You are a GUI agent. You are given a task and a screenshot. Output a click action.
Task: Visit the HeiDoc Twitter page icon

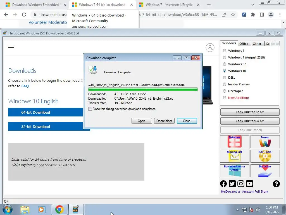point(232,184)
